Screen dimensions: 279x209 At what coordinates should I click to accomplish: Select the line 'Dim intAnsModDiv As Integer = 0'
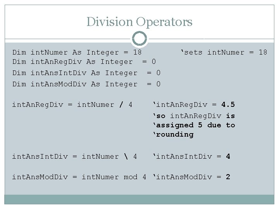(x=86, y=84)
